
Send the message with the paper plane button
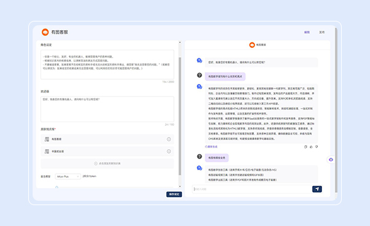(317, 189)
